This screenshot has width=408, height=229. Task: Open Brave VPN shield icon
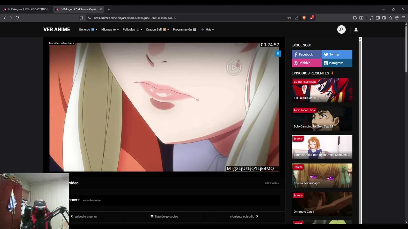(397, 18)
